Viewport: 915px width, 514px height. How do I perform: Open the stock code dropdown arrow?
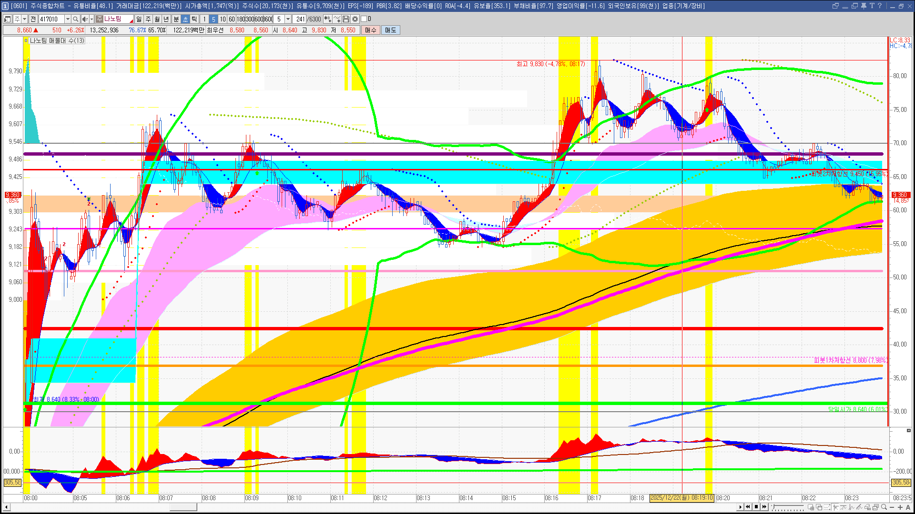point(68,19)
